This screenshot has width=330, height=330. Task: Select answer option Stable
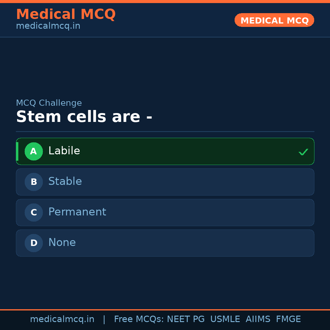(x=165, y=182)
